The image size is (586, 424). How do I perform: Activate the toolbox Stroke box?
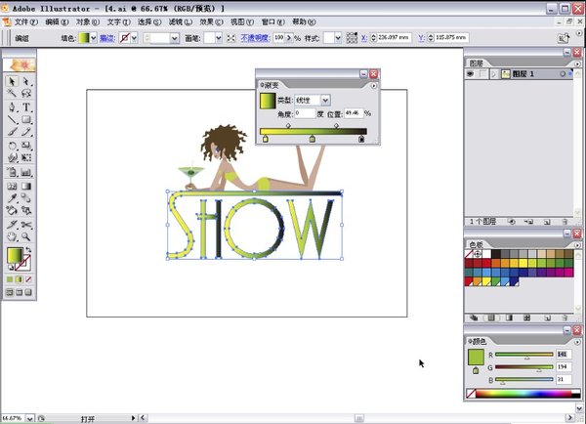pyautogui.click(x=23, y=263)
